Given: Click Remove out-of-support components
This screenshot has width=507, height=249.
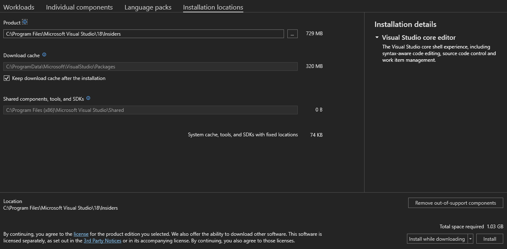Looking at the screenshot, I should (456, 203).
